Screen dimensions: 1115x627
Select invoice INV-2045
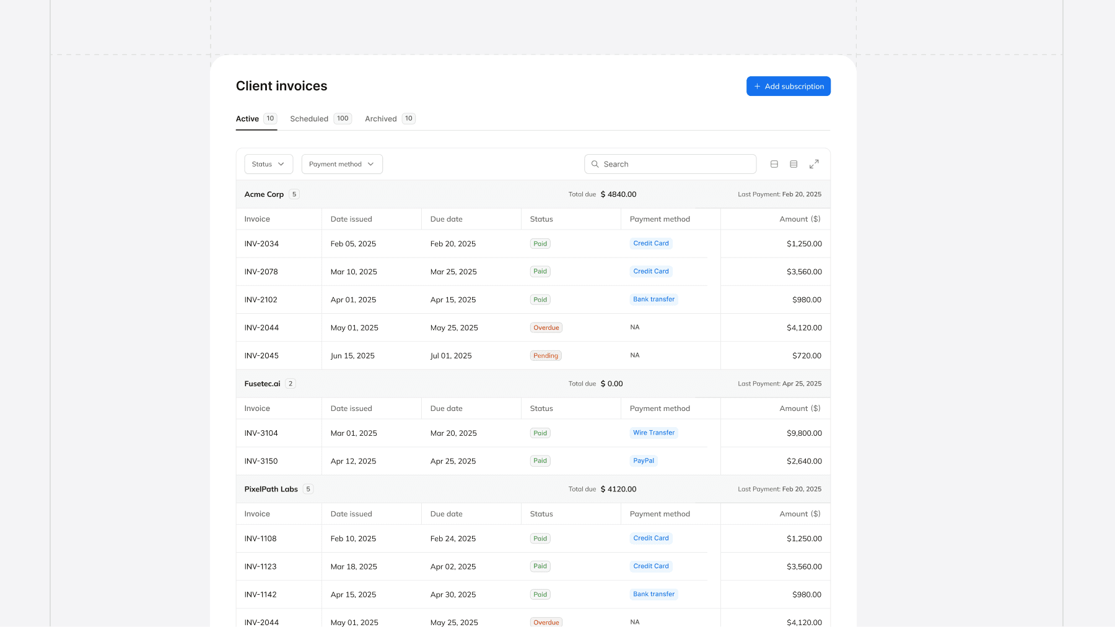coord(261,356)
